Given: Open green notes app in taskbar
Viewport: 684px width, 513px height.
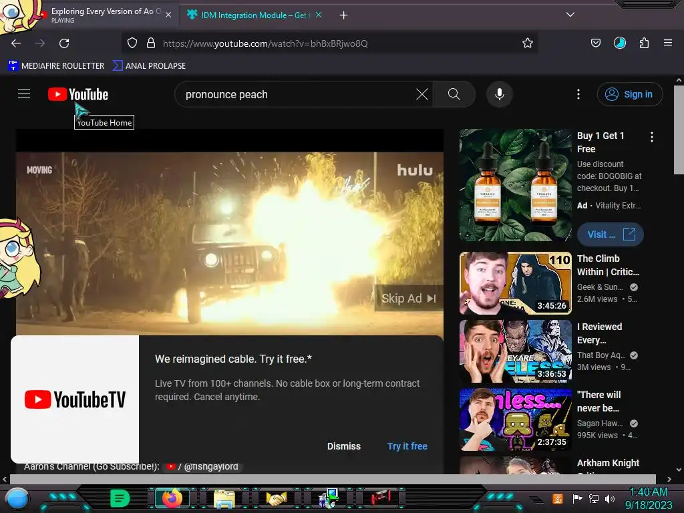Looking at the screenshot, I should click(x=120, y=498).
